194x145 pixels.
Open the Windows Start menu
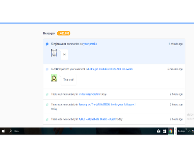click(3, 131)
